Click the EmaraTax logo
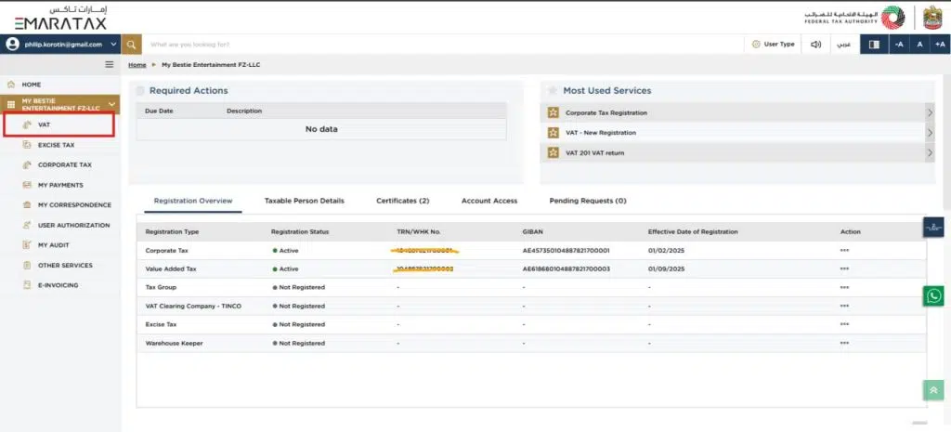Image resolution: width=951 pixels, height=432 pixels. (x=60, y=19)
